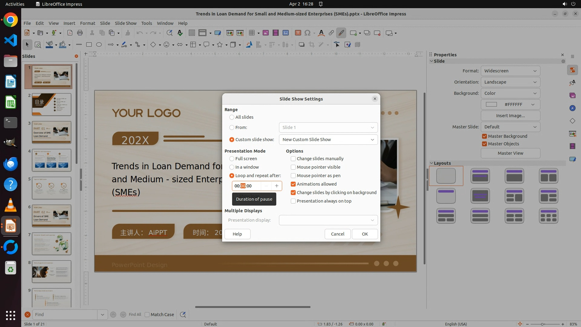This screenshot has height=327, width=581.
Task: Open the Format menu
Action: tap(87, 23)
